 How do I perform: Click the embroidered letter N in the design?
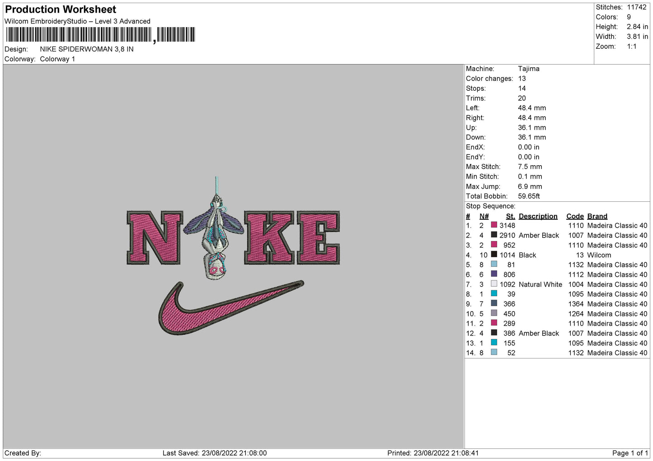tap(154, 237)
